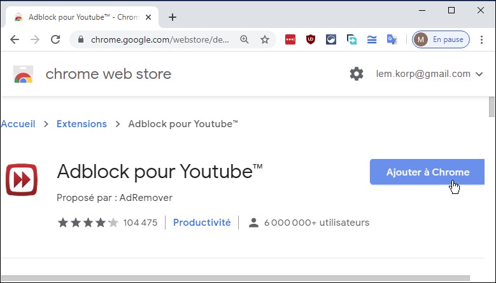Close the Adblock pour Youtube tab
Screen dimensions: 496x283
point(148,17)
